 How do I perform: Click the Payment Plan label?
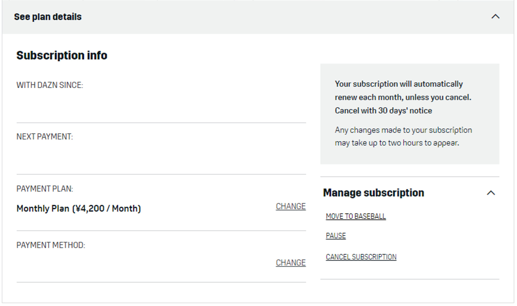(x=45, y=189)
